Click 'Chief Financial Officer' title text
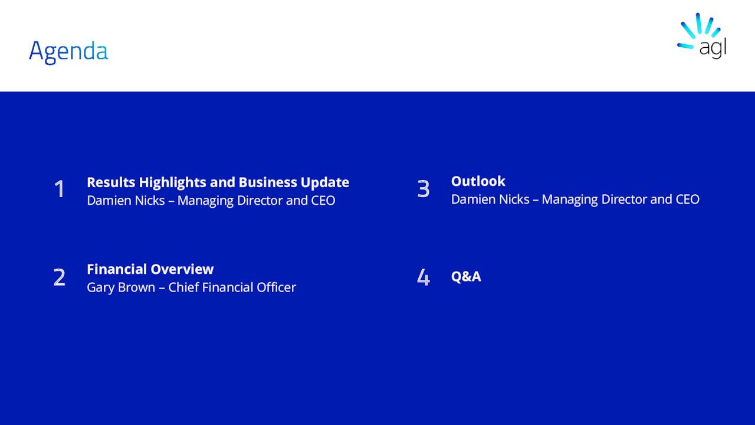 click(232, 287)
